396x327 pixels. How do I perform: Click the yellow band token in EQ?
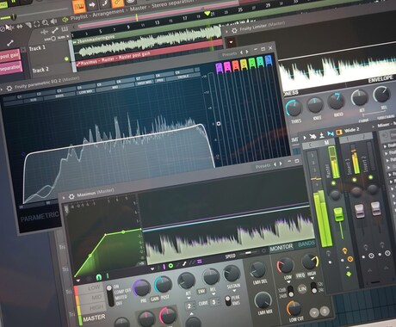(x=244, y=64)
